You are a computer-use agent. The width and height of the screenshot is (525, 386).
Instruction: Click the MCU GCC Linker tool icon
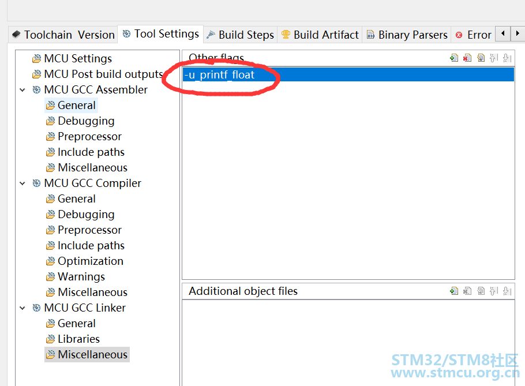(x=36, y=308)
